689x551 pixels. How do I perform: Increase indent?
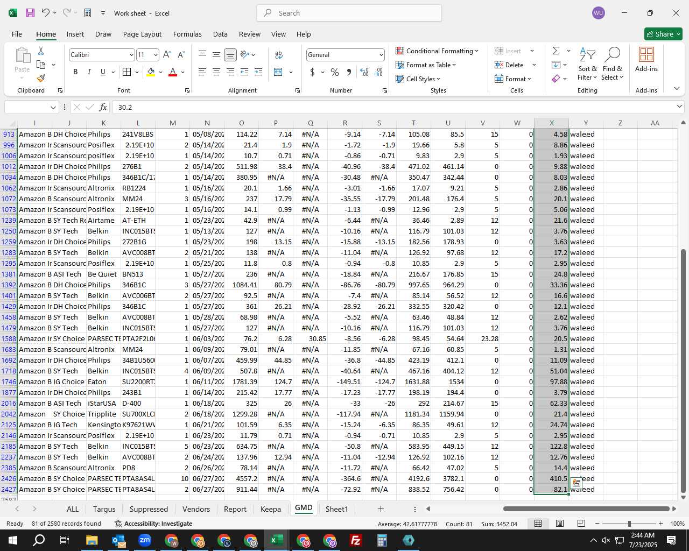point(258,72)
